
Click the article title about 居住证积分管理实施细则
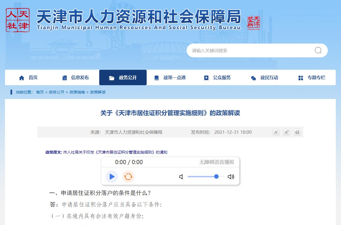(x=170, y=113)
